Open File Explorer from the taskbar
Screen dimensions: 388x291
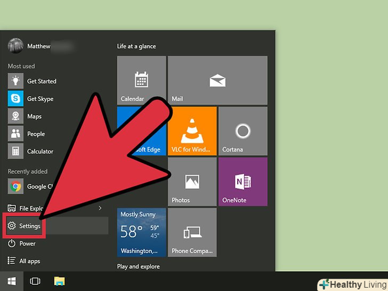coord(59,281)
